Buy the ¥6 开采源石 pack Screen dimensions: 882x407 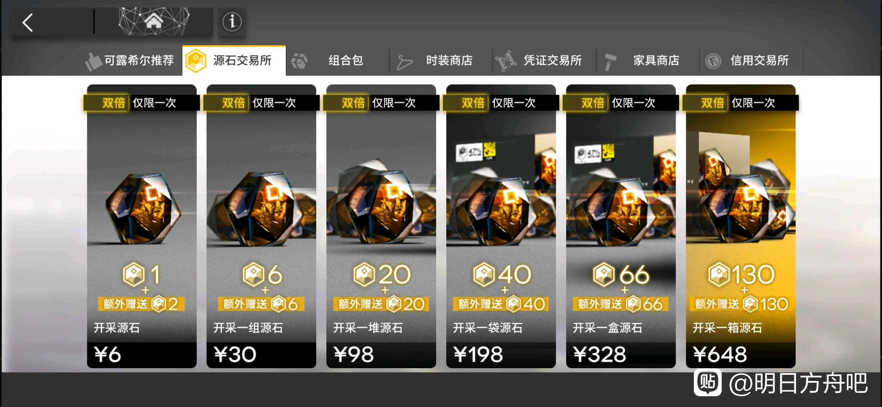[142, 226]
